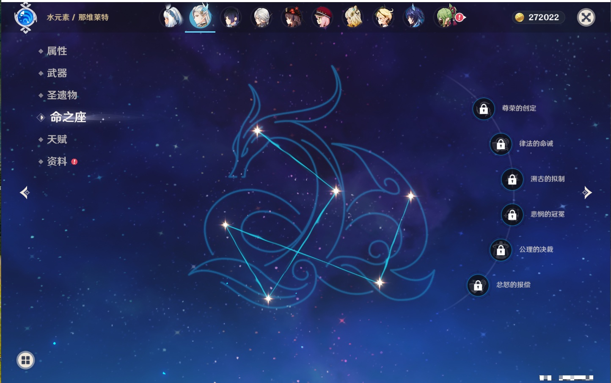
Task: Click the 悲悯的冠冕 constellation label
Action: (548, 214)
